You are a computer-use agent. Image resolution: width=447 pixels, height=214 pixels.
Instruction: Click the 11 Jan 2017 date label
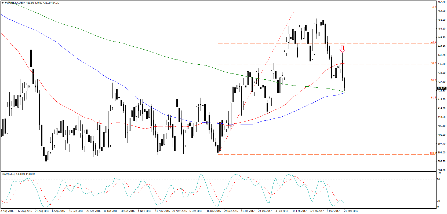coord(248,211)
